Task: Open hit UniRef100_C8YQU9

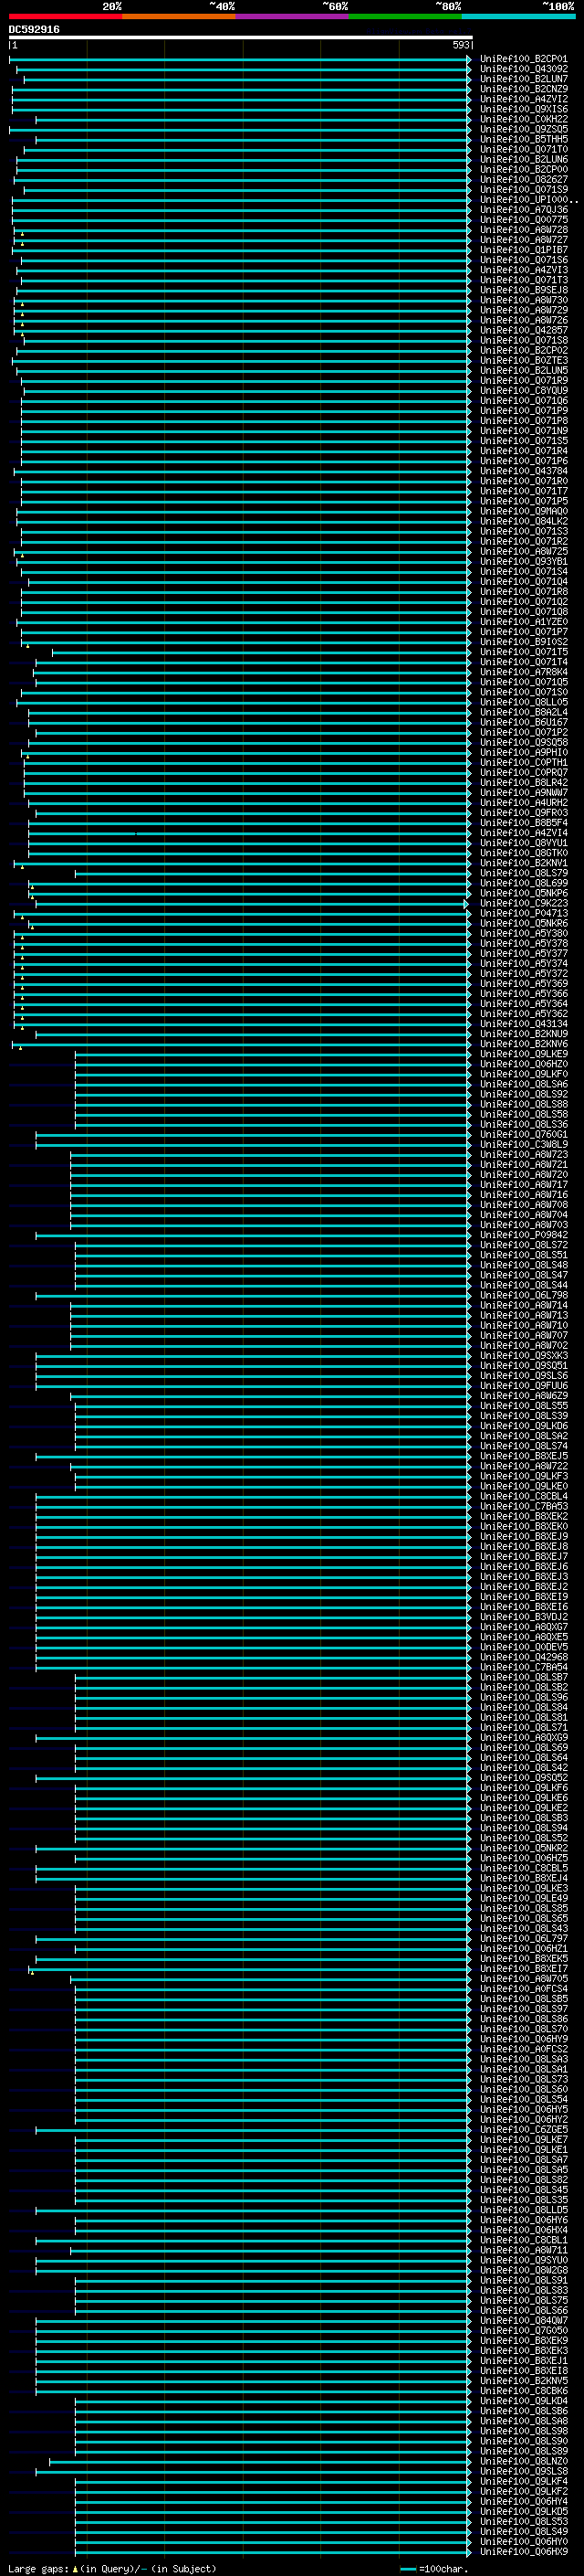Action: pyautogui.click(x=523, y=391)
